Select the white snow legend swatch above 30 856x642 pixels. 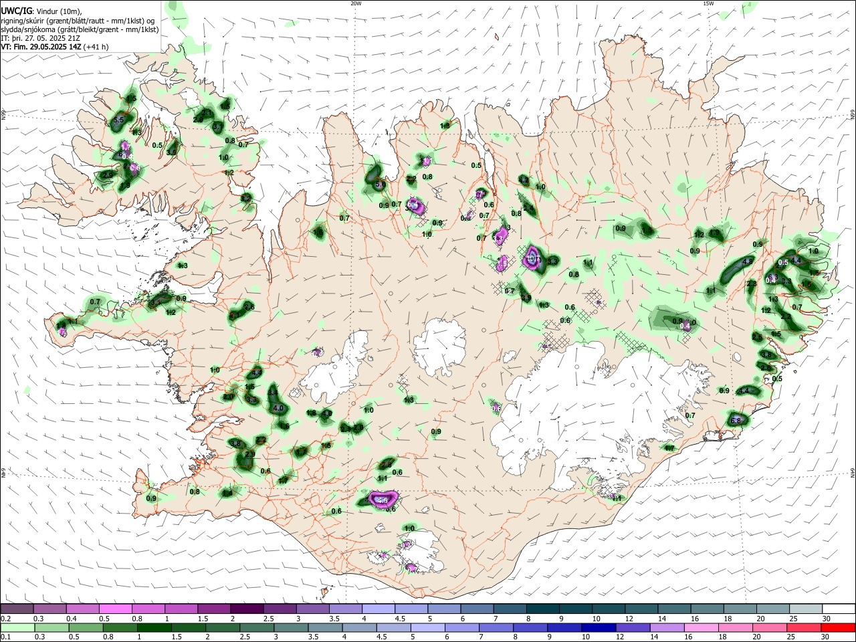tap(839, 609)
